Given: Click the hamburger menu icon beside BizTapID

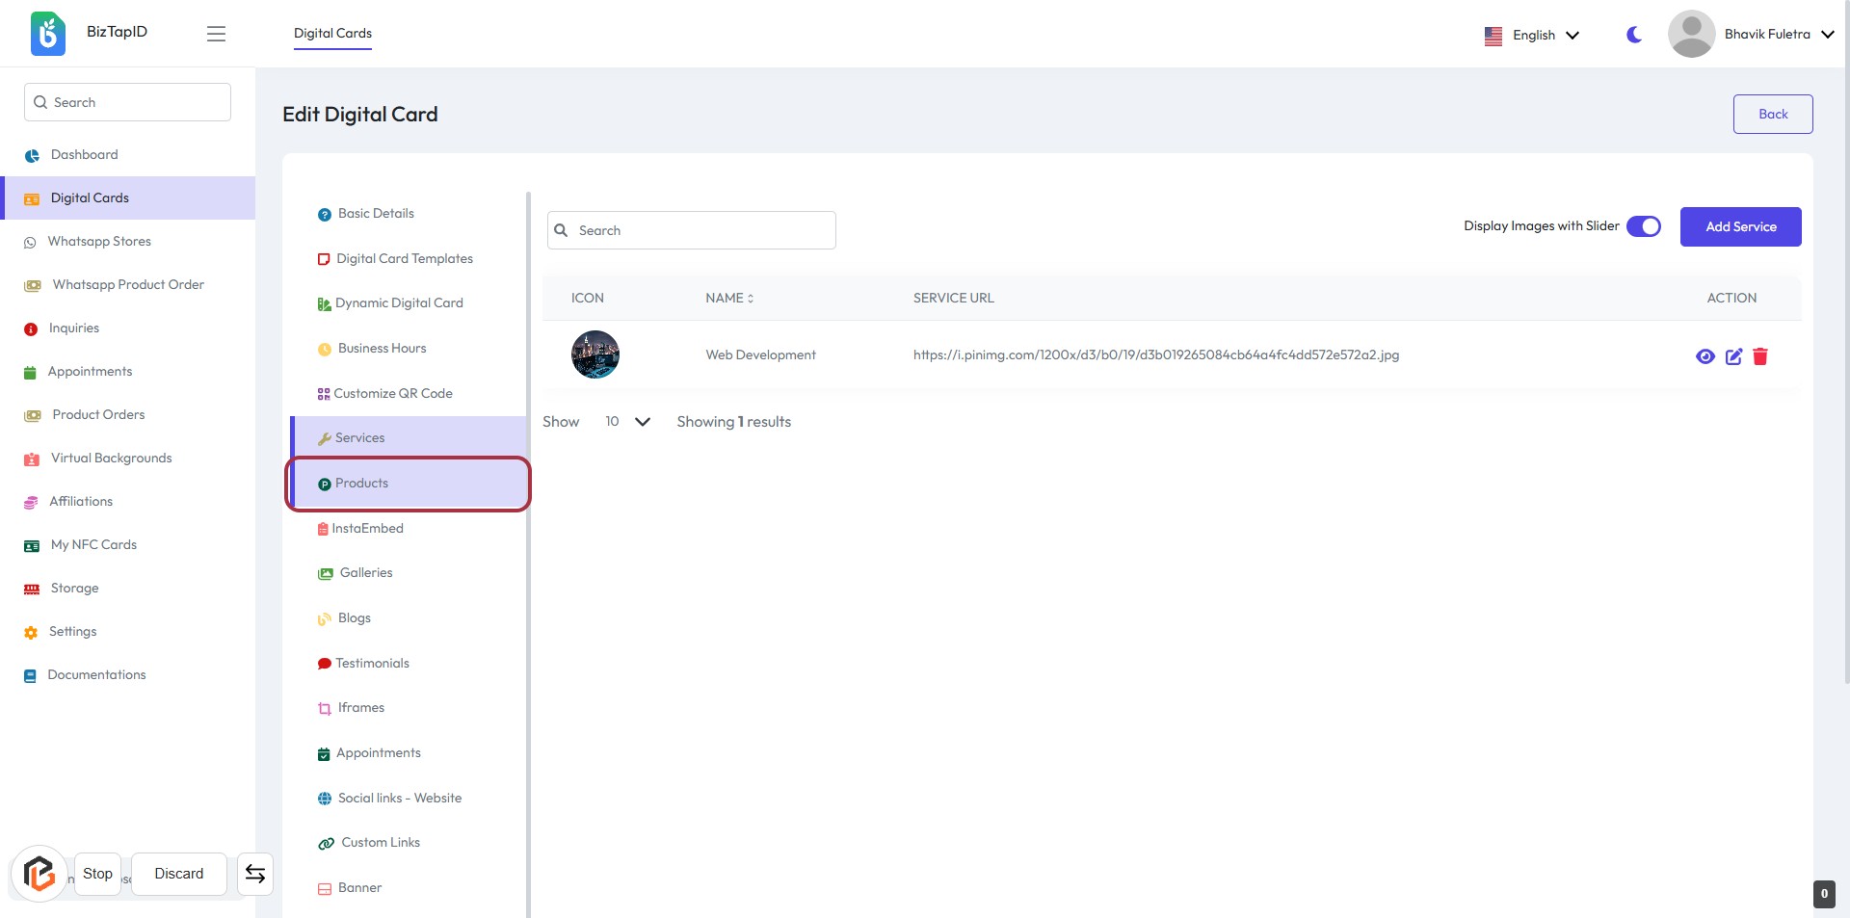Looking at the screenshot, I should (216, 34).
